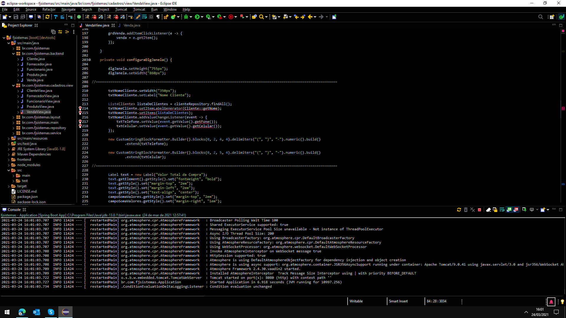Click the pink error marker in overview ruler
Screen dimensions: 566x318
pos(563,108)
